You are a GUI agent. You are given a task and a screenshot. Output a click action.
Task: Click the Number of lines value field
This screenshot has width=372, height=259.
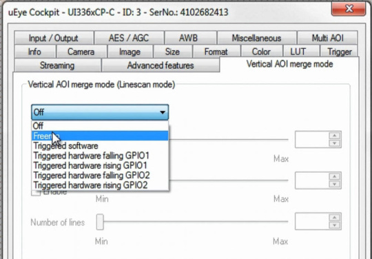(312, 221)
